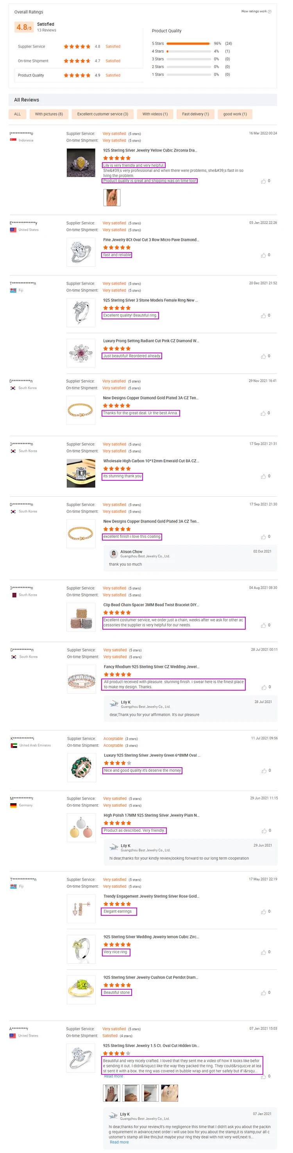Expand 'Read more' under the oval cut ring review
Viewport: 293px width, 1153px height.
(114, 1076)
